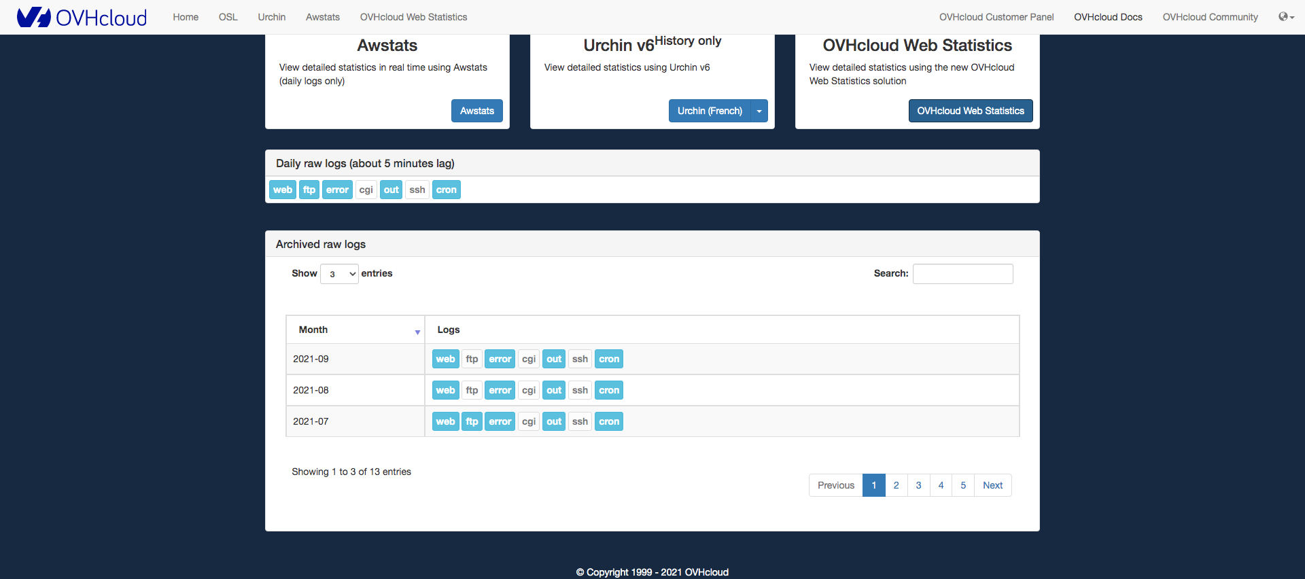Go to pagination page 4
Screen dimensions: 1305x579
point(941,485)
